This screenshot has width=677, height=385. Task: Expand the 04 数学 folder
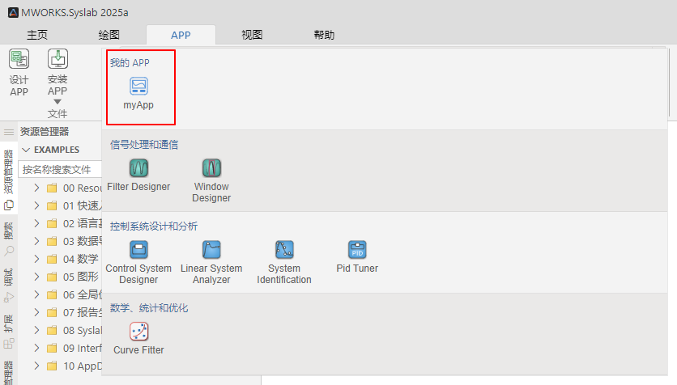pos(36,259)
